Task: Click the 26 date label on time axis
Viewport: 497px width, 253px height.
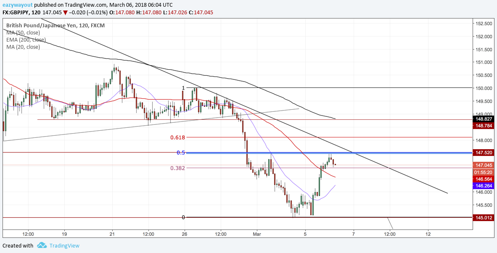Action: point(185,235)
